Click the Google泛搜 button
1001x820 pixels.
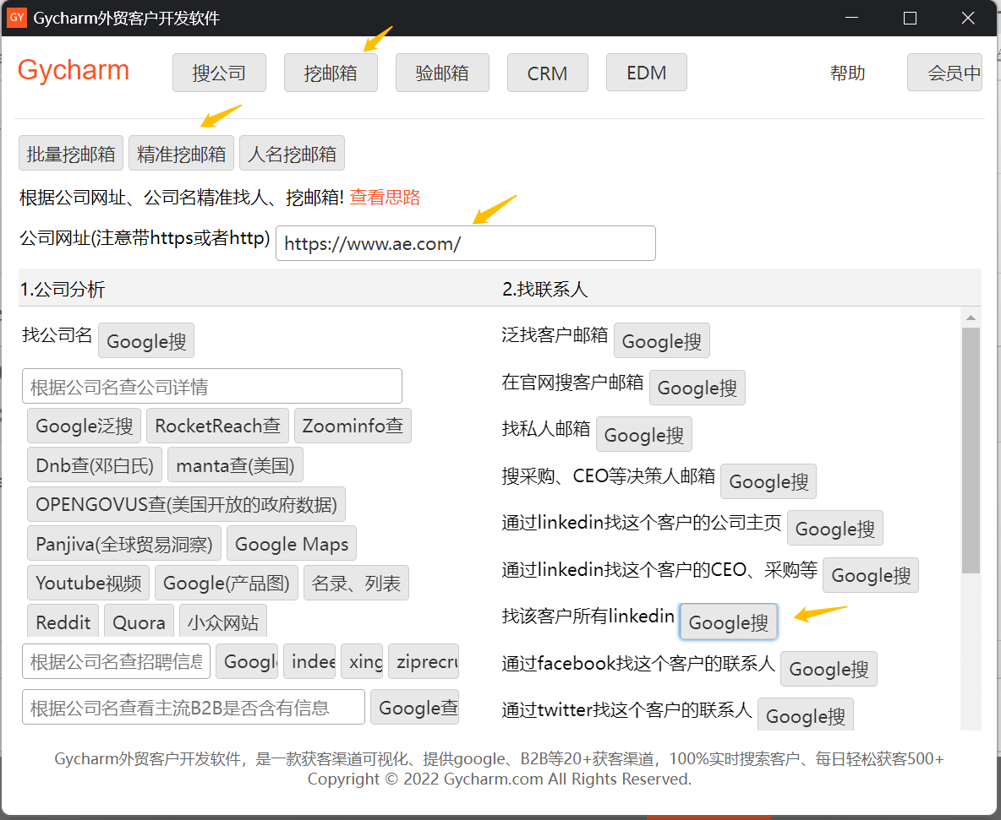coord(85,426)
